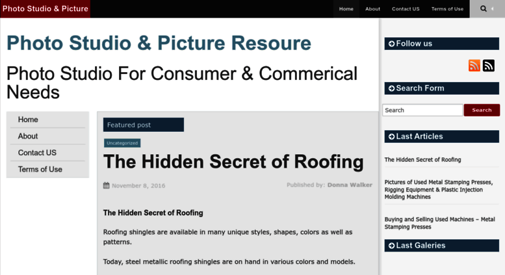Click the Photo Studio & Picture logo
The height and width of the screenshot is (275, 505).
45,8
